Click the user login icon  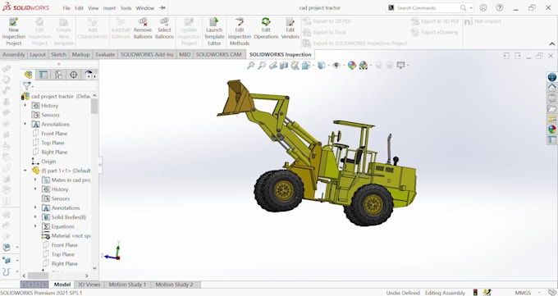[x=483, y=7]
